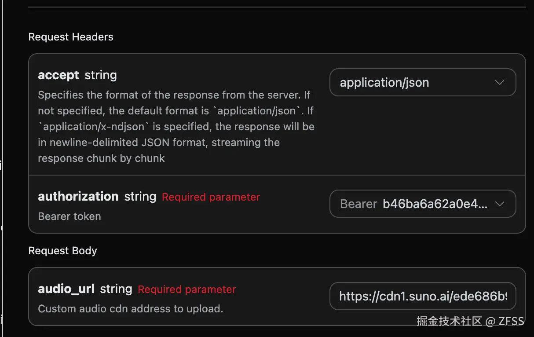Click the Request Body section heading
This screenshot has height=337, width=534.
62,251
